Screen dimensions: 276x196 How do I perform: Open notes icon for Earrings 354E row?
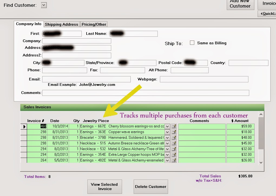(174, 154)
